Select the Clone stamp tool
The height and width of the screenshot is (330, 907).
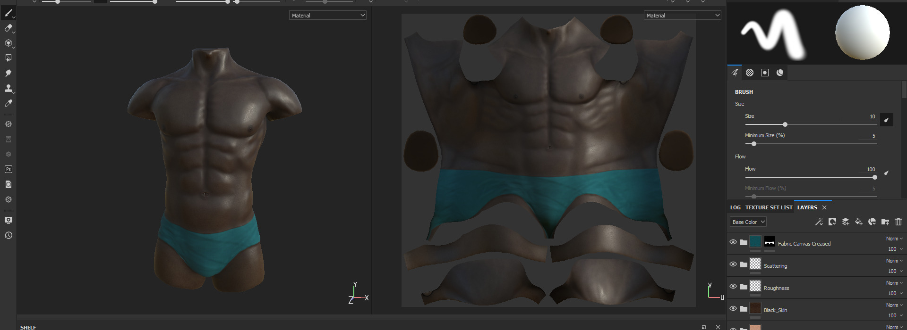8,88
